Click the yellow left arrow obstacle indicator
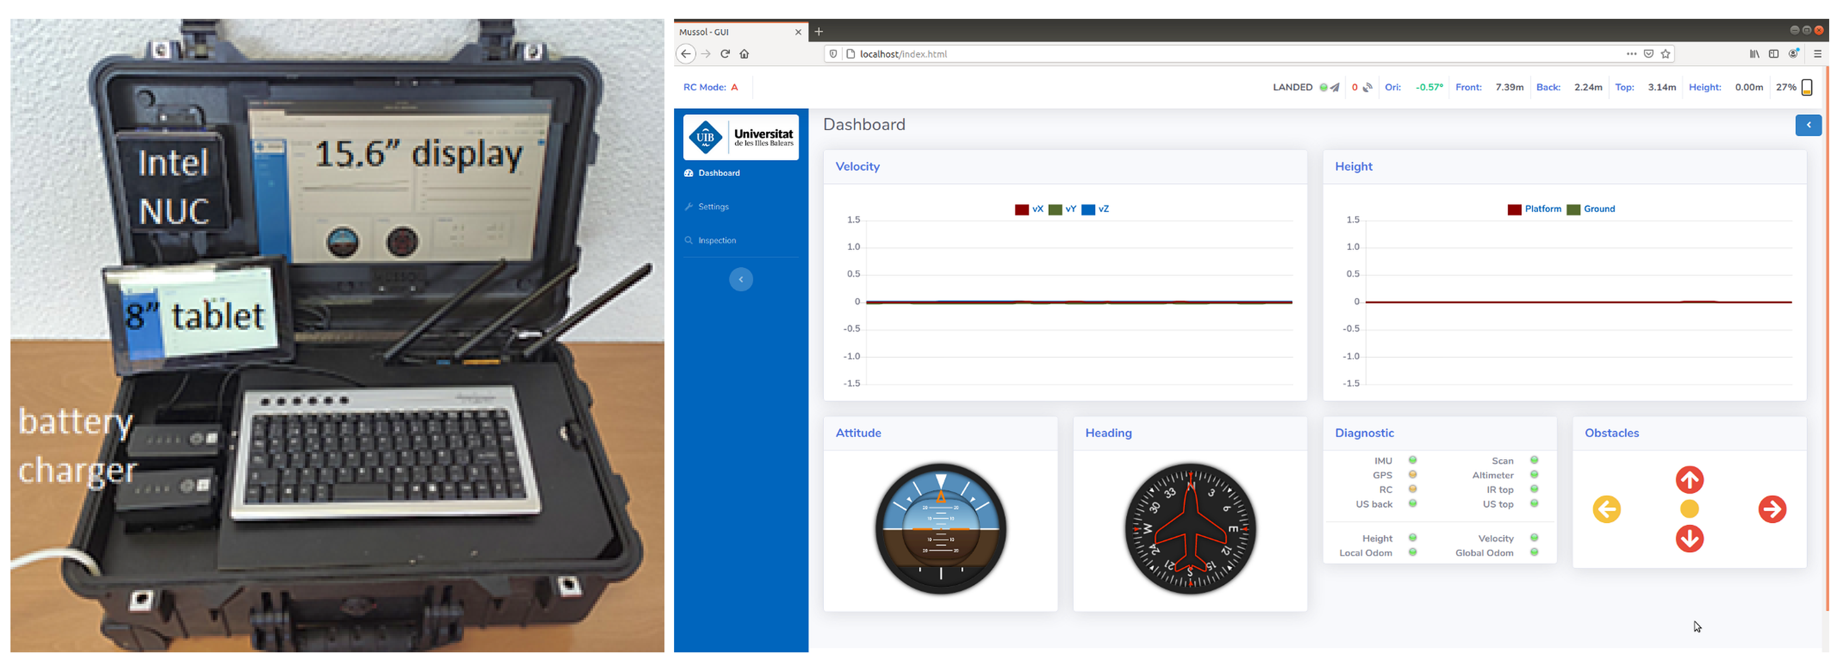The image size is (1843, 667). point(1606,510)
